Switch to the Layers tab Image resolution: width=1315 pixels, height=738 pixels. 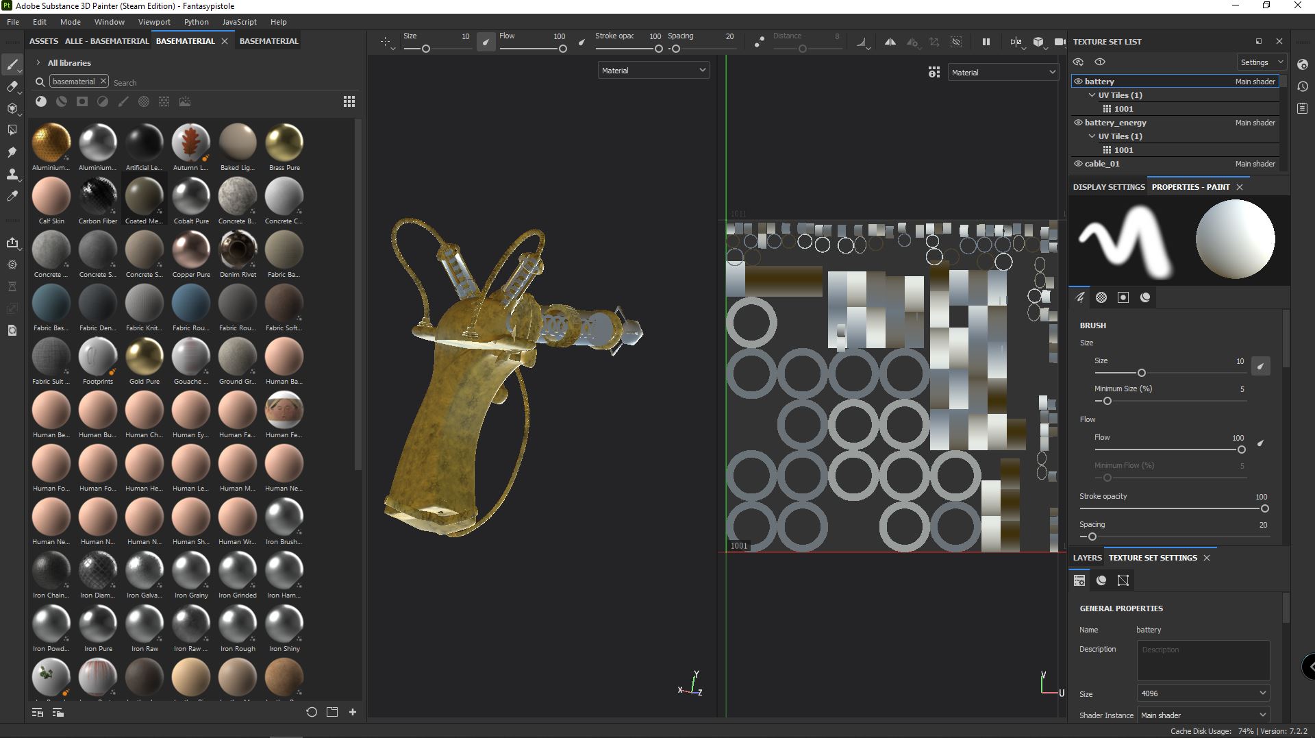pos(1087,558)
